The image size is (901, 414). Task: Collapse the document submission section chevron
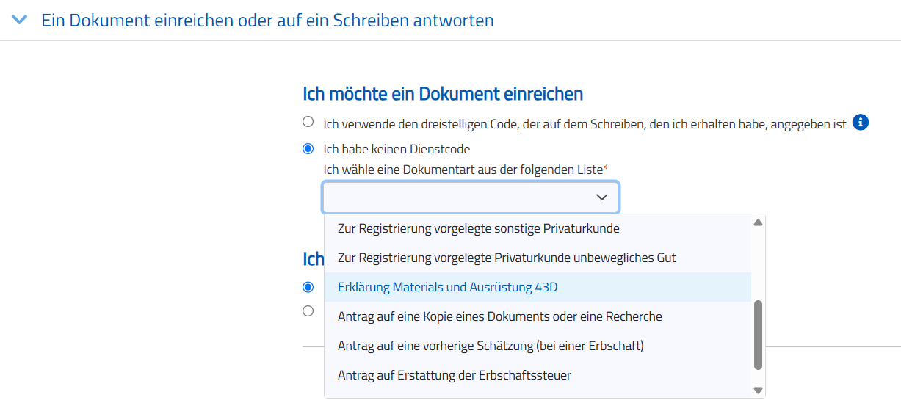point(21,21)
